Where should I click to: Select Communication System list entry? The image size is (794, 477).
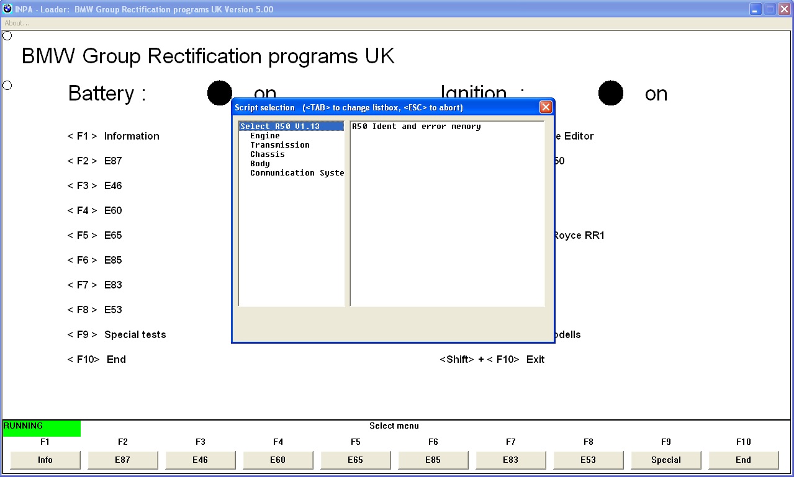tap(297, 173)
